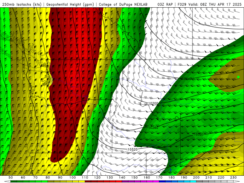The image size is (244, 183).
Task: Click the 10140 height contour label
Action: coord(187,79)
